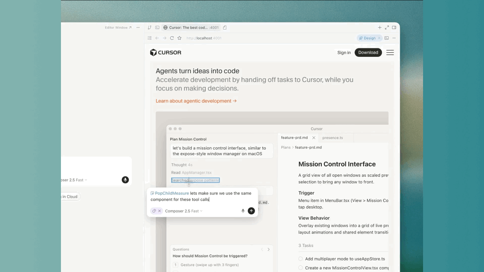Screen dimensions: 484x272
Task: Add a new tab with the plus icon
Action: 380,27
